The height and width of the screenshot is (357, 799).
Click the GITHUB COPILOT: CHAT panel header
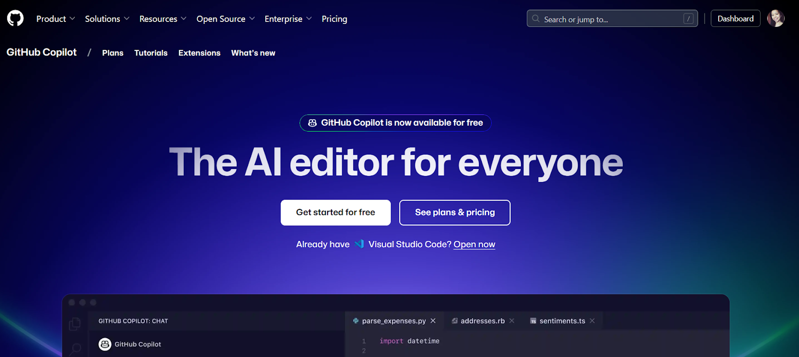(133, 321)
